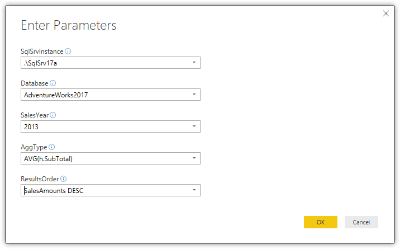Expand the SalesYear dropdown arrow
This screenshot has width=400, height=249.
click(193, 126)
